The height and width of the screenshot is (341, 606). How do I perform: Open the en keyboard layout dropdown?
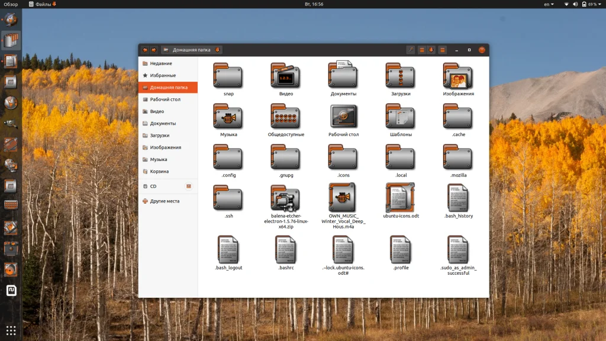pos(549,4)
